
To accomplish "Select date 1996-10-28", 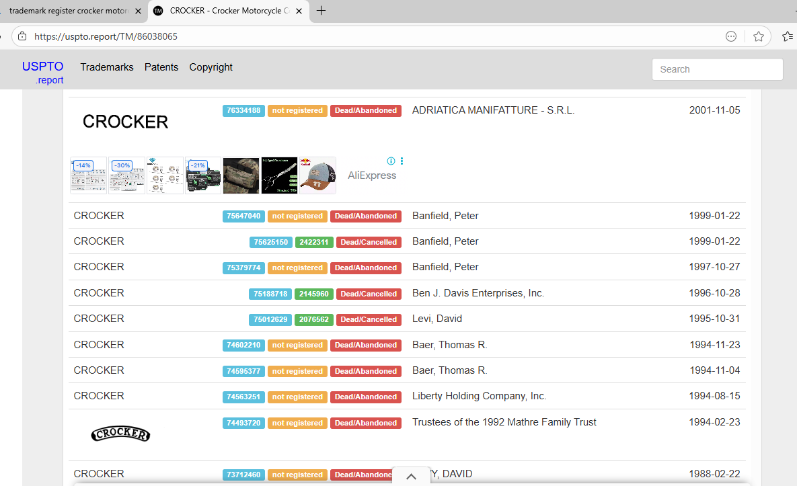I will coord(714,293).
